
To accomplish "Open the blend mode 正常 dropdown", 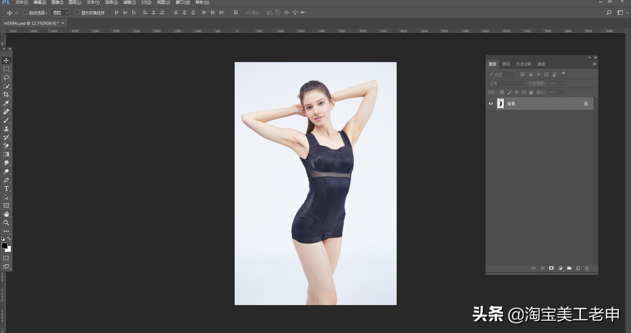I will [x=506, y=83].
